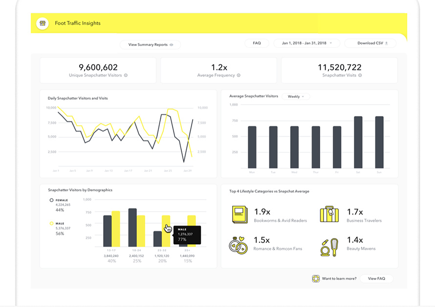The image size is (435, 307).
Task: Click the Daily Snapchatter Visitors and Visits title
Action: (x=78, y=98)
